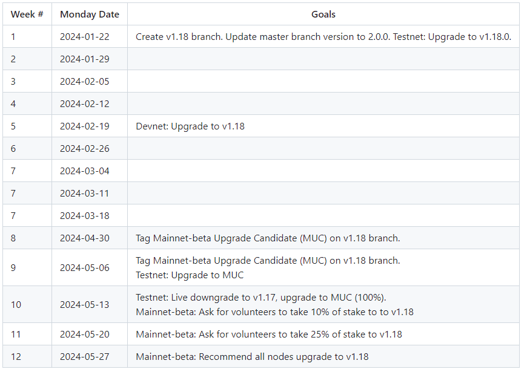527x372 pixels.
Task: Select the 2024-02-12 date cell
Action: (84, 103)
